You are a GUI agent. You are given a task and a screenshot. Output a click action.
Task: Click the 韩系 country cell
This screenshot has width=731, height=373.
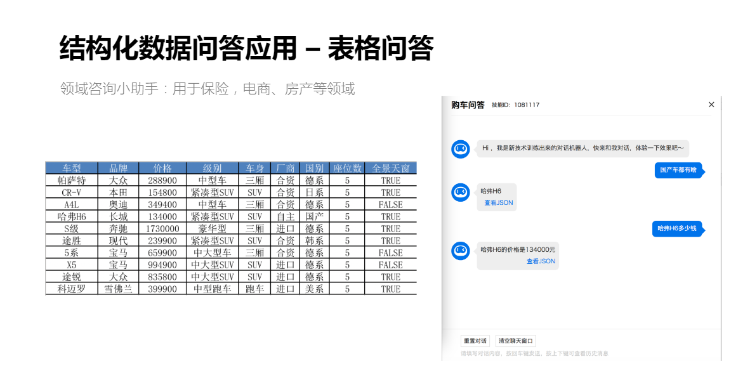point(314,241)
